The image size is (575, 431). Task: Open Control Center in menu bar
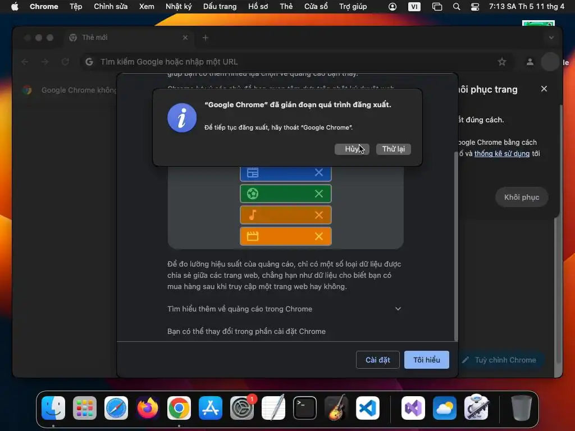coord(475,7)
